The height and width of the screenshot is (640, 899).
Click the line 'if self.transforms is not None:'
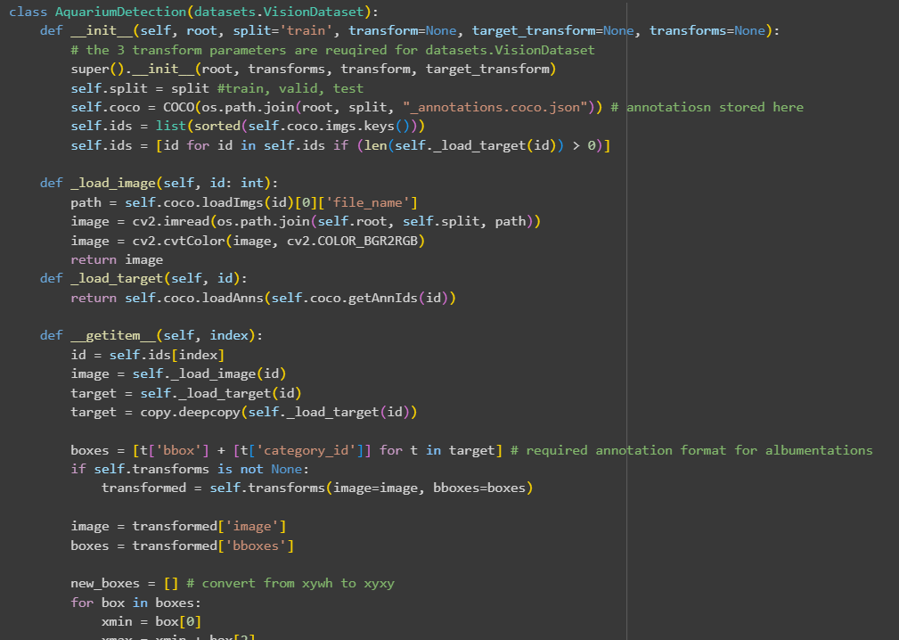(190, 469)
